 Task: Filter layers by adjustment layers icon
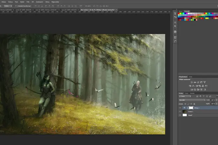pos(201,96)
